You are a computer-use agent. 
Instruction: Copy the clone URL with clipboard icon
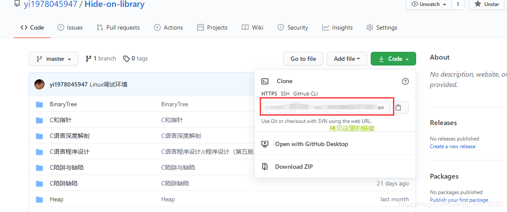click(x=399, y=107)
